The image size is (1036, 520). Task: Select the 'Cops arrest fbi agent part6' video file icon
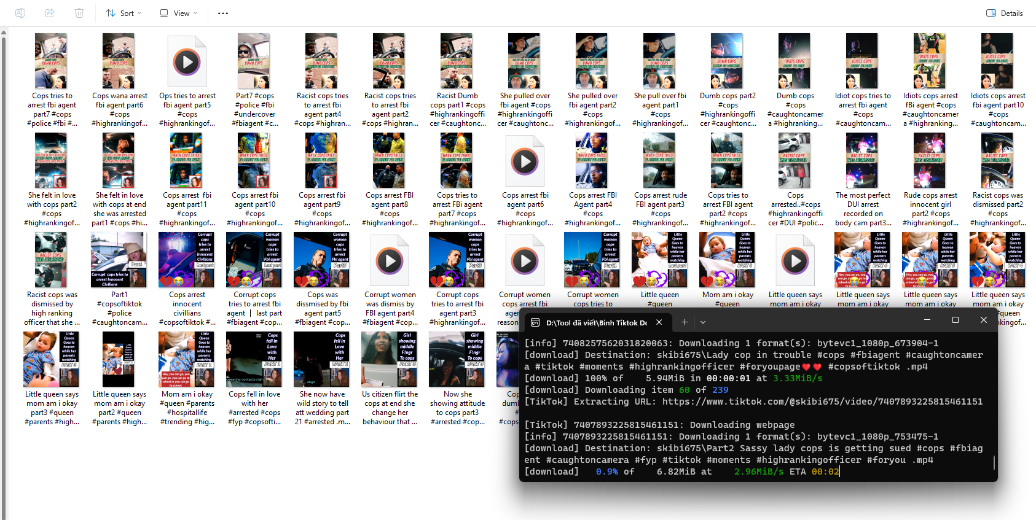(525, 161)
